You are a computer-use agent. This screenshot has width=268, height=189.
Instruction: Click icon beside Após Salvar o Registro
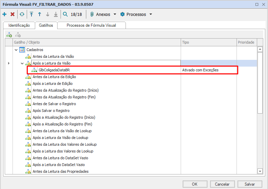(x=28, y=111)
